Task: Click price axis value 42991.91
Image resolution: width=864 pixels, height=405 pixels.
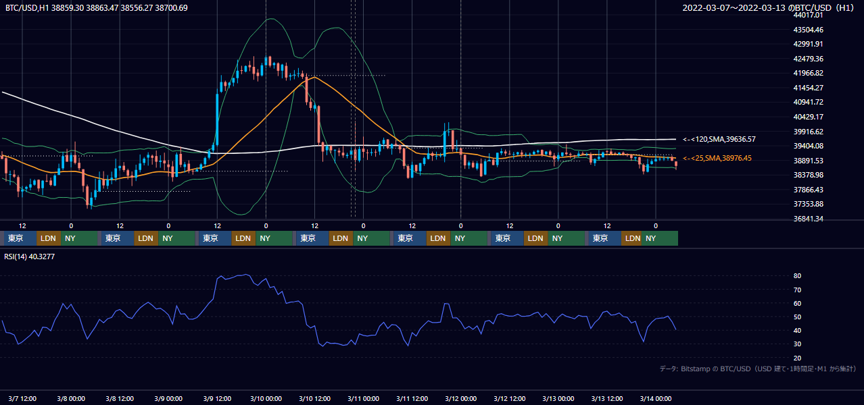Action: (x=808, y=44)
